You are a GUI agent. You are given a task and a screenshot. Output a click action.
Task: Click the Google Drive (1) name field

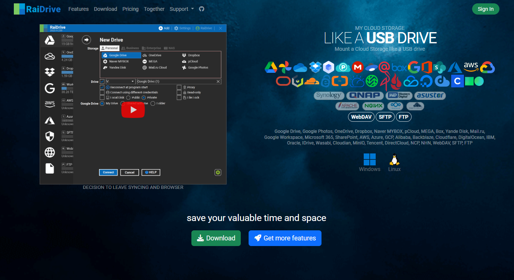(x=179, y=81)
